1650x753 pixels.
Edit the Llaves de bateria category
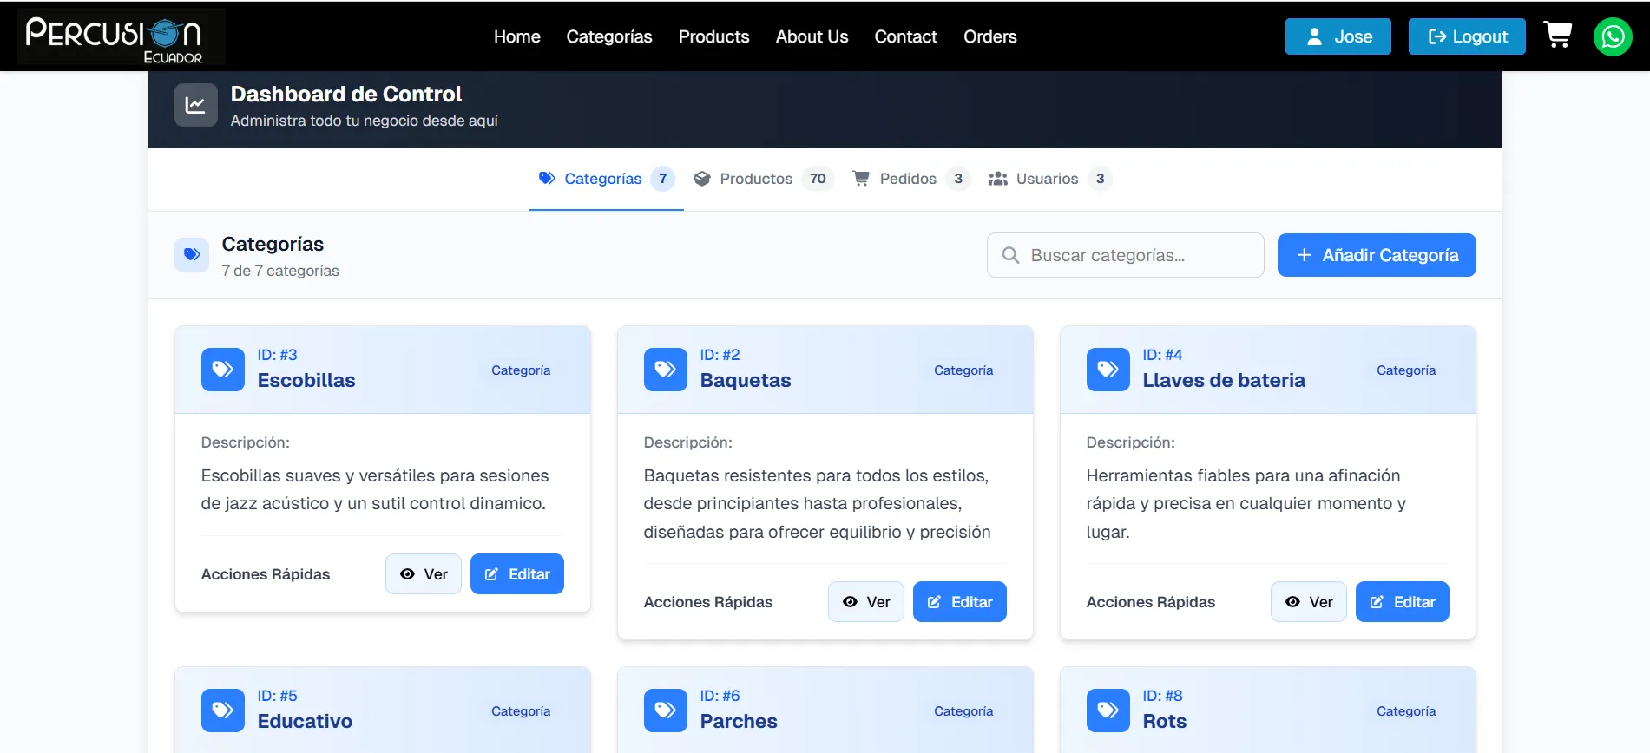tap(1403, 602)
